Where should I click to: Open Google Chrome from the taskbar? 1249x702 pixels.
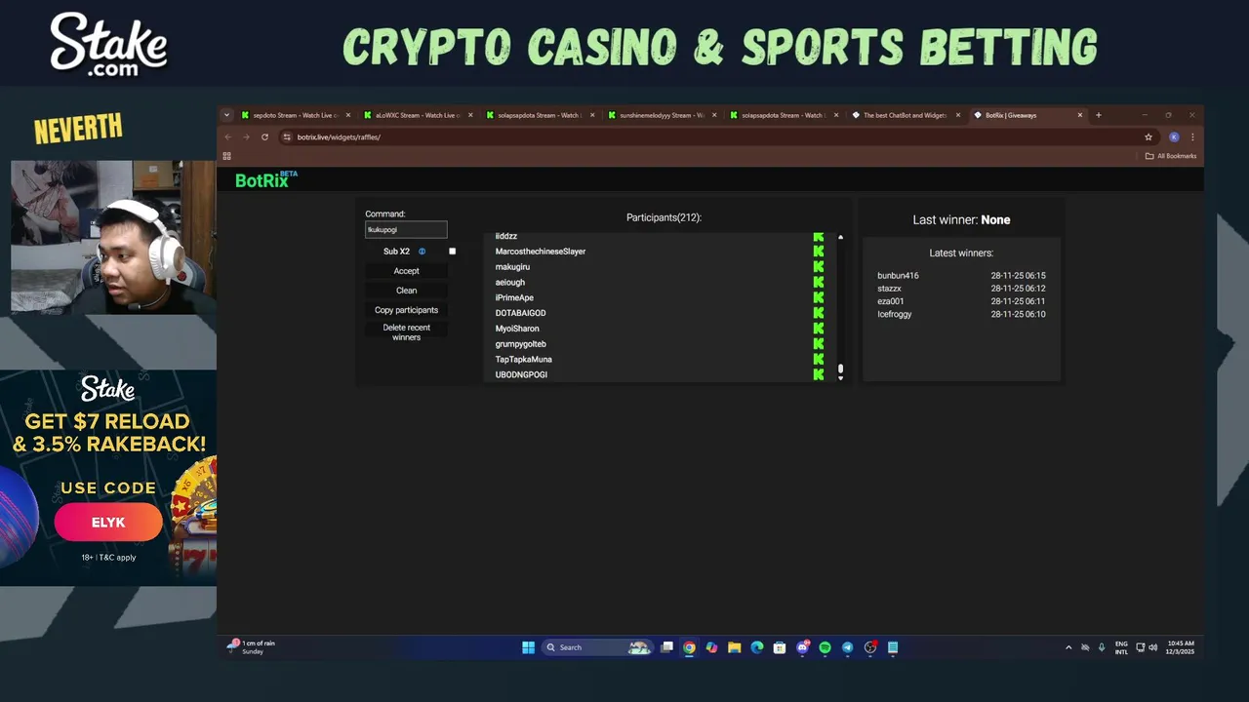[x=689, y=647]
